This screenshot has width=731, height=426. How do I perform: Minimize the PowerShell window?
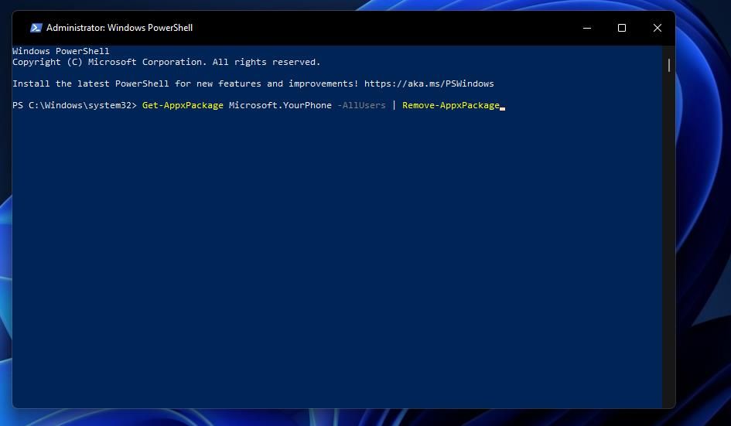tap(587, 28)
